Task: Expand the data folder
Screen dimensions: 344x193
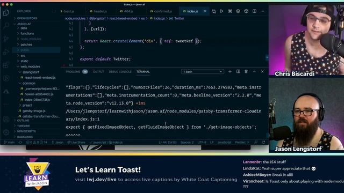Action: (x=24, y=28)
